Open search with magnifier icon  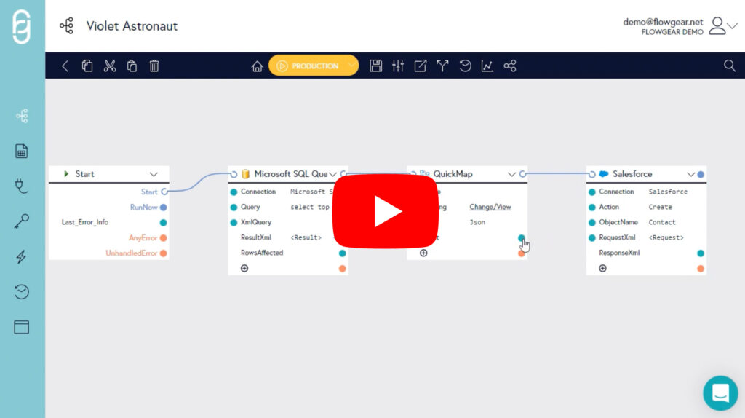pos(729,66)
